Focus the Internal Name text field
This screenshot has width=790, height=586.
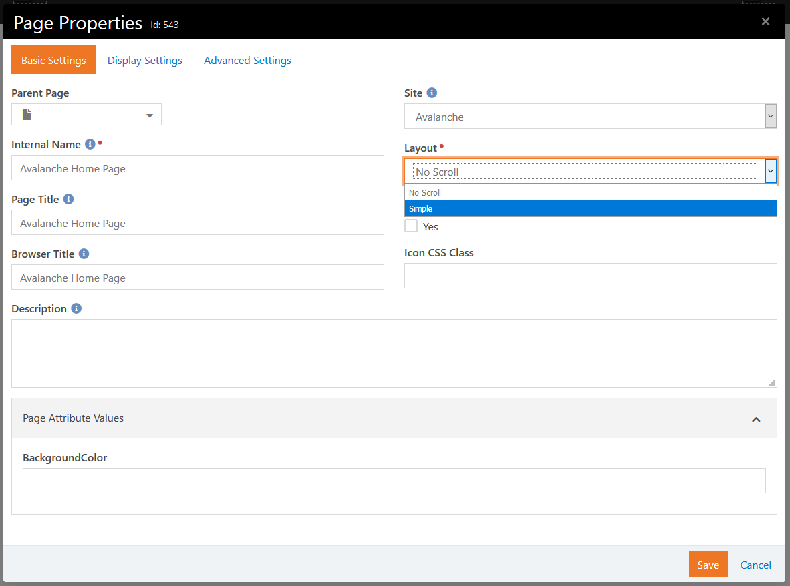(x=198, y=168)
